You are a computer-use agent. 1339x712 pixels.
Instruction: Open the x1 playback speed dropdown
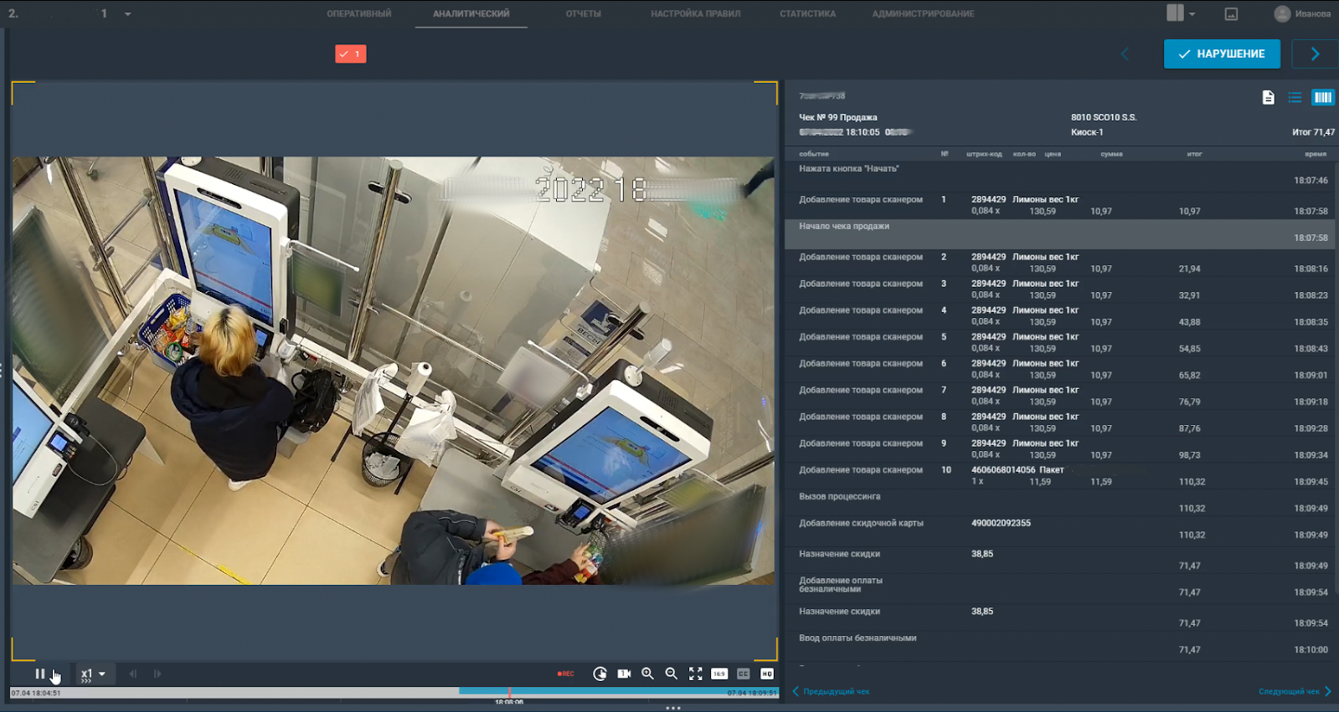(93, 674)
